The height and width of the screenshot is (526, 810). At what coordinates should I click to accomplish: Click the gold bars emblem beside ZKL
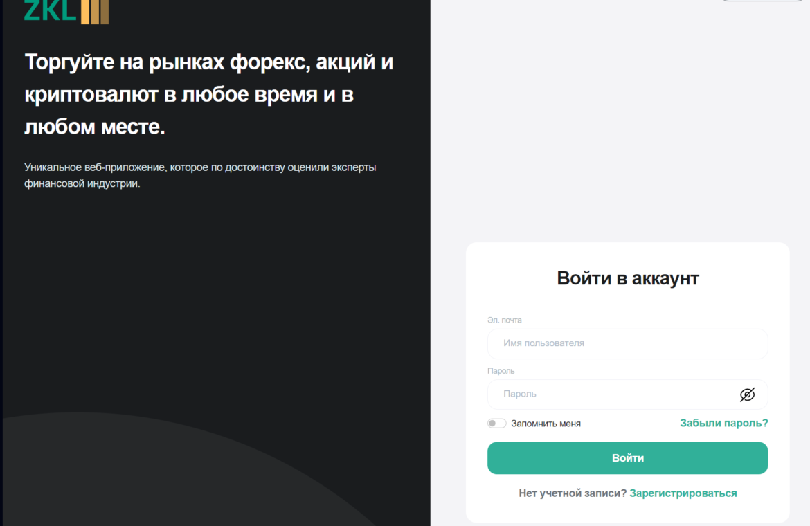point(95,12)
